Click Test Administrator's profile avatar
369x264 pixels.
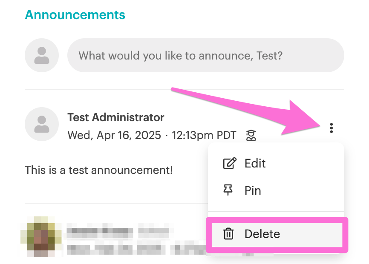coord(41,124)
